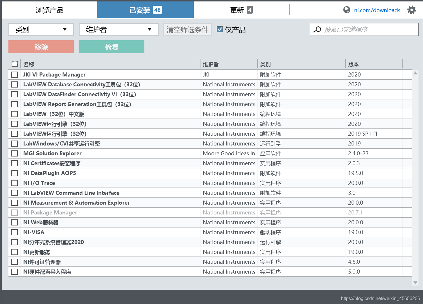Check the LabVIEW Database Connectivity checkbox
423x304 pixels.
coord(15,84)
